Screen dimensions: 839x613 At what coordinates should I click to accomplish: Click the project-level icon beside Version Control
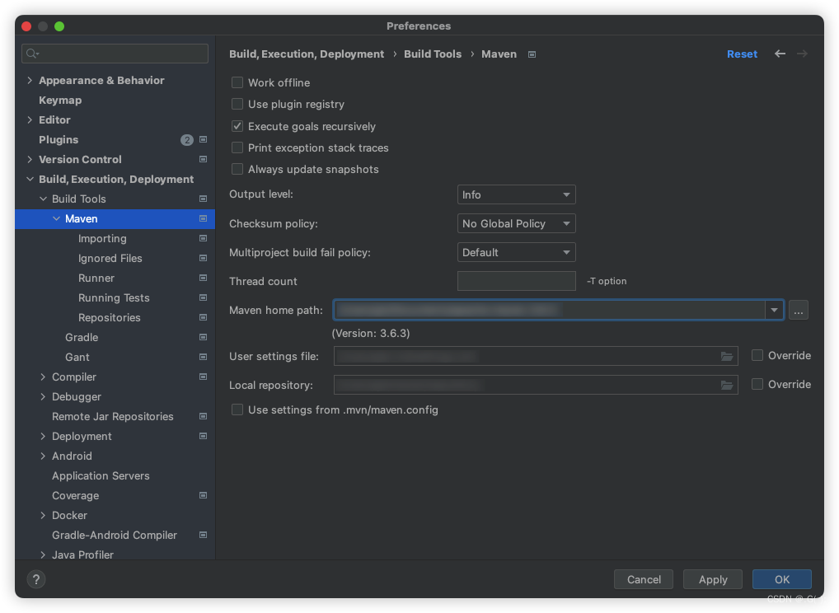coord(204,159)
